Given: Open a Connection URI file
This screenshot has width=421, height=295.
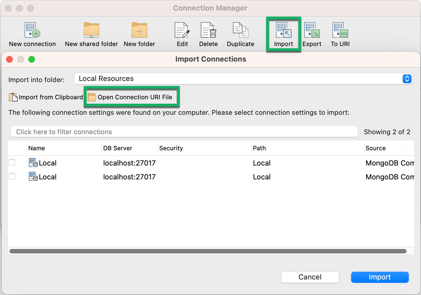Looking at the screenshot, I should (131, 97).
